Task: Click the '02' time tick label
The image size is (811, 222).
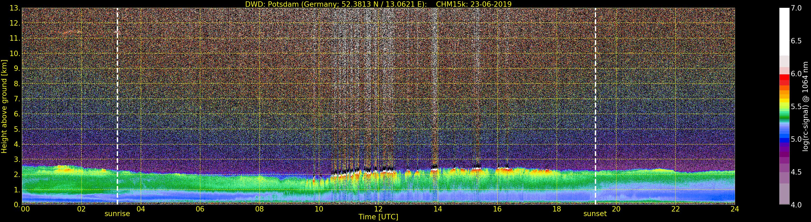Action: 81,209
